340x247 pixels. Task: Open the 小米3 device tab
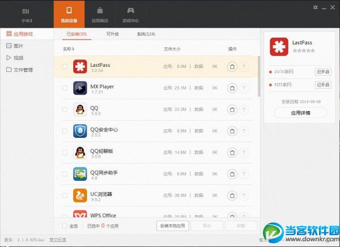[x=27, y=14]
